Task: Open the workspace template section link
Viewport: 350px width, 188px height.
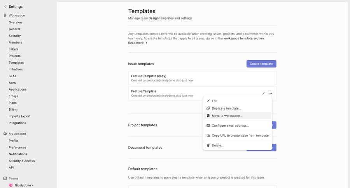Action: click(x=243, y=38)
